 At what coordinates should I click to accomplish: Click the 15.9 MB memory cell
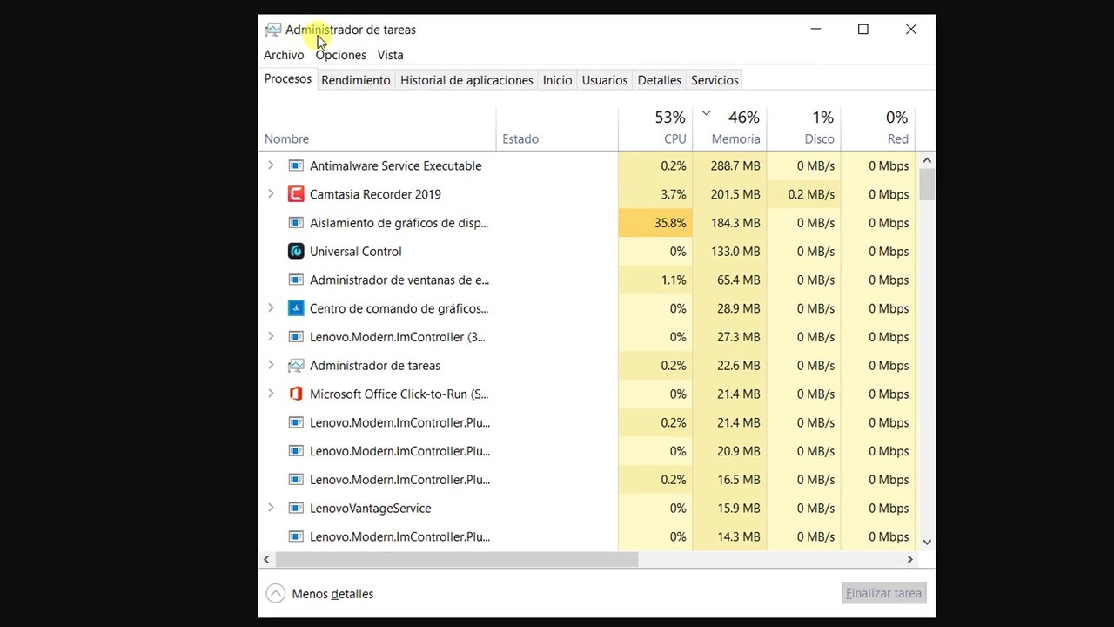point(729,508)
